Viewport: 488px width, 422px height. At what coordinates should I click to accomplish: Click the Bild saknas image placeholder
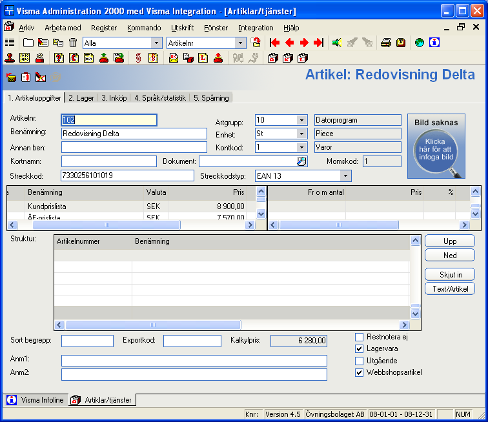click(436, 146)
